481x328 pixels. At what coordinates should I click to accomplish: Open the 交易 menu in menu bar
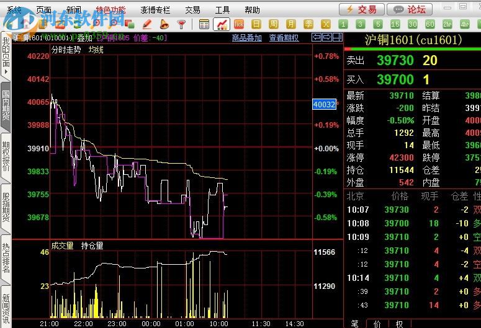[192, 10]
